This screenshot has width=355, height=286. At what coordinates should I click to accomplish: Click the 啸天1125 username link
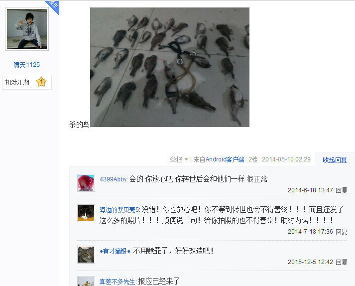pyautogui.click(x=27, y=65)
